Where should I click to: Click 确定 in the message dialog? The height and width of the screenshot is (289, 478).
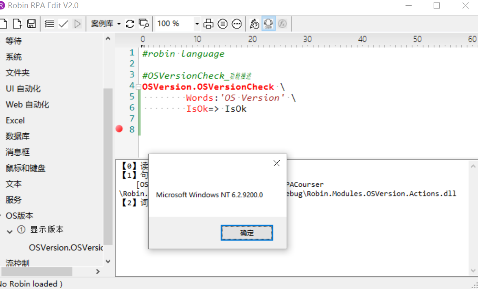(x=247, y=233)
